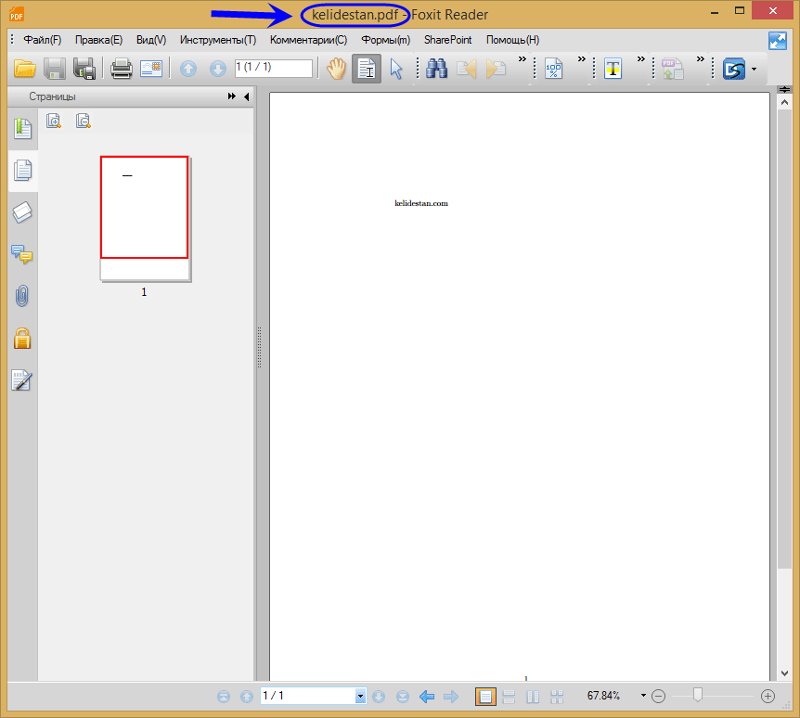
Task: Open the Файл menu
Action: [42, 40]
